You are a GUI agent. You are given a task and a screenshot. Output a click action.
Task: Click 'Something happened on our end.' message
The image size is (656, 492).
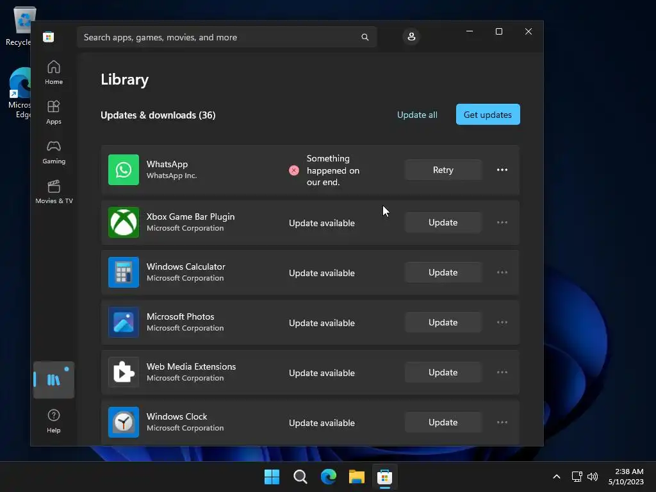point(333,170)
